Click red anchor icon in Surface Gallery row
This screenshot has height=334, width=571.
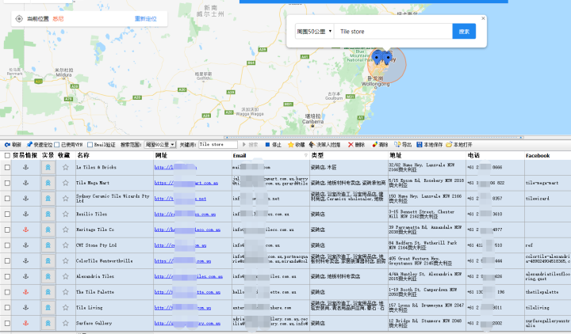click(x=25, y=323)
